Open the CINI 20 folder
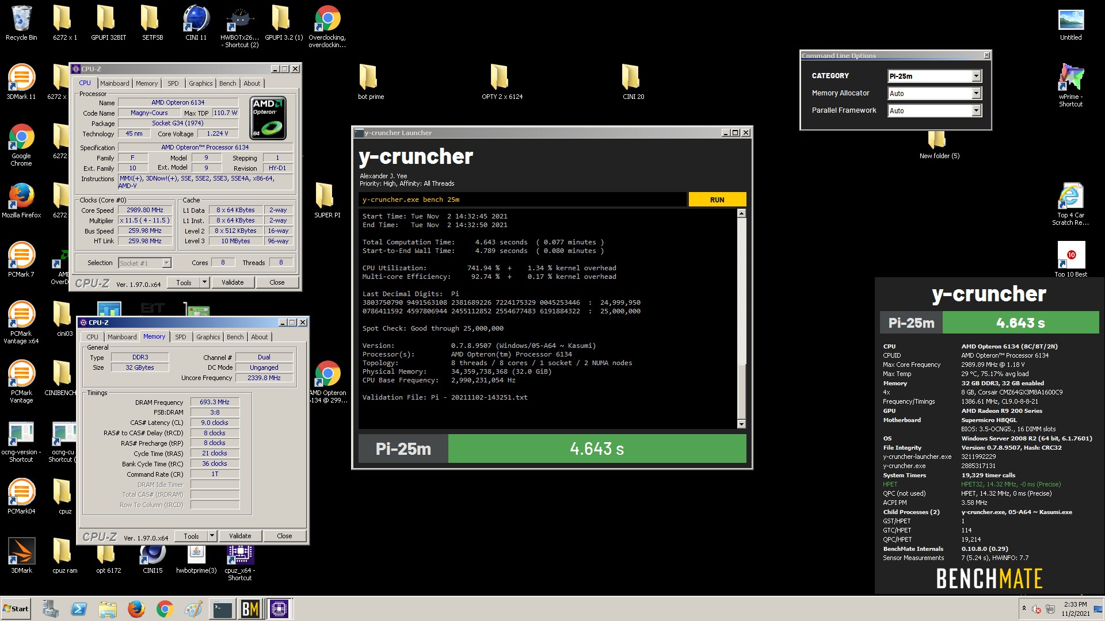 coord(633,82)
